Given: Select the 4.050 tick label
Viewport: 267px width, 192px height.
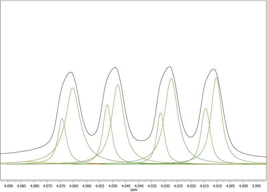Looking at the screenshot, I should click(x=112, y=185).
